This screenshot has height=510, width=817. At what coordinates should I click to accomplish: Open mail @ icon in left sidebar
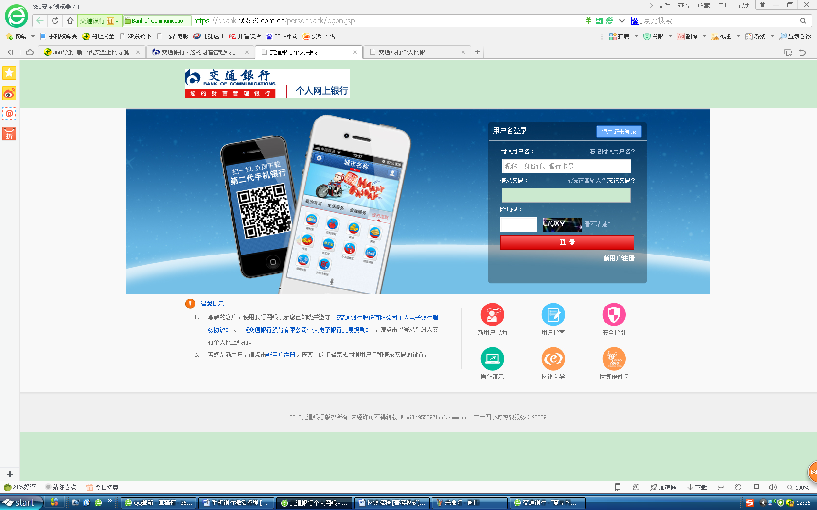9,114
